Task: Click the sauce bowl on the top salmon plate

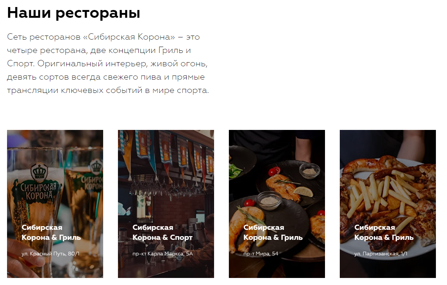Action: tap(309, 171)
